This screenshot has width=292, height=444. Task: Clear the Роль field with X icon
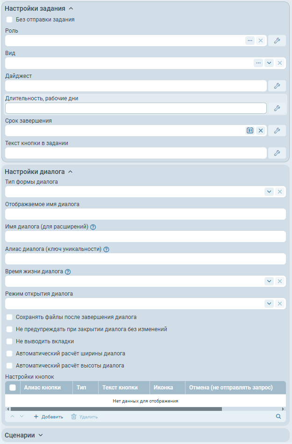click(x=261, y=41)
